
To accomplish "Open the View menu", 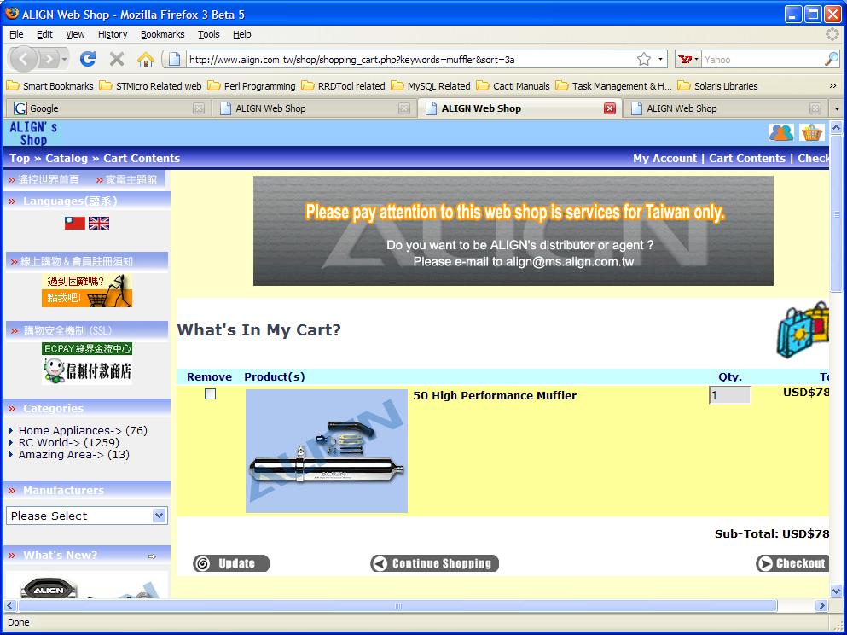I will tap(75, 34).
